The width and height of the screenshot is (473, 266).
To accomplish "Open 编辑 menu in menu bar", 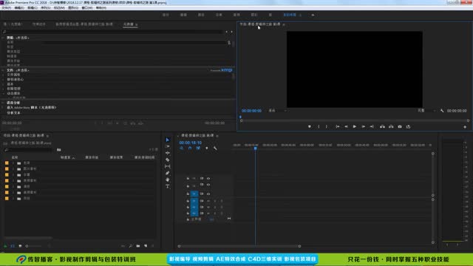I will pos(19,8).
